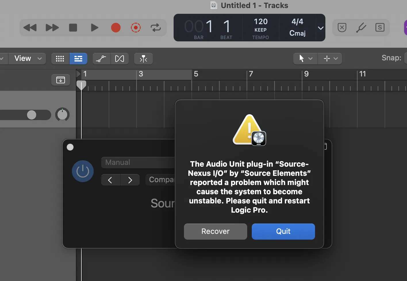Start recording with the Record button

(x=116, y=28)
